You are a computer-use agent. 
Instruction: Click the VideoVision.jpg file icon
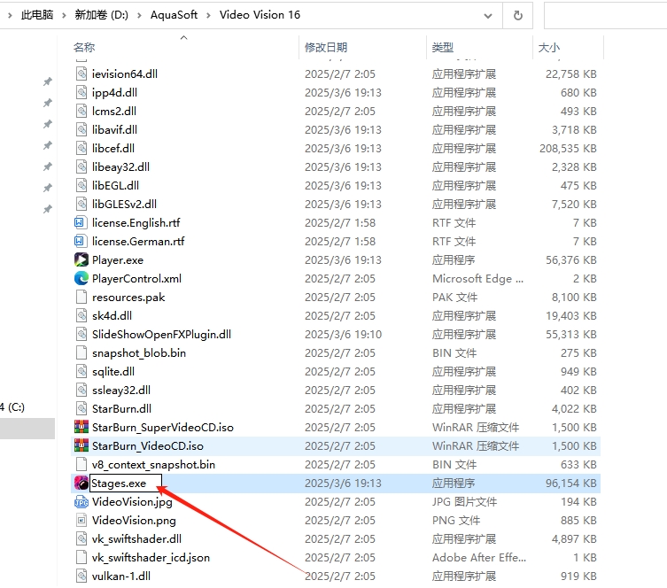(x=81, y=502)
